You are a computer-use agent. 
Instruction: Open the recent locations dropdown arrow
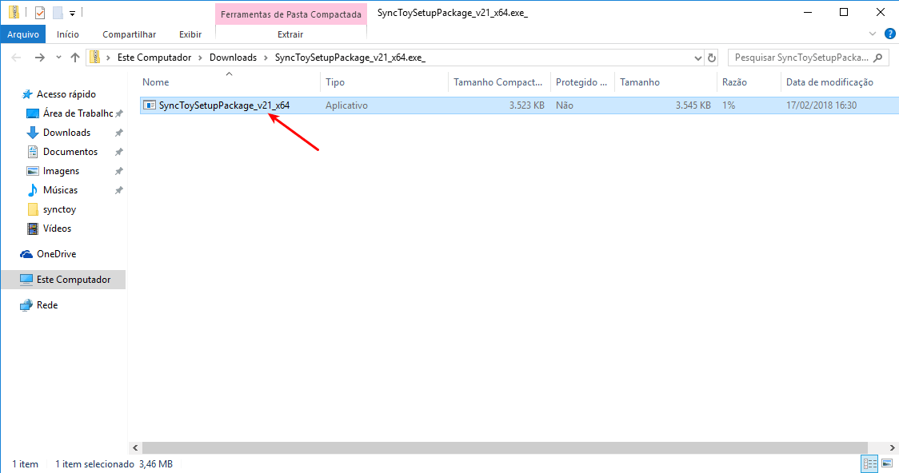click(x=58, y=58)
